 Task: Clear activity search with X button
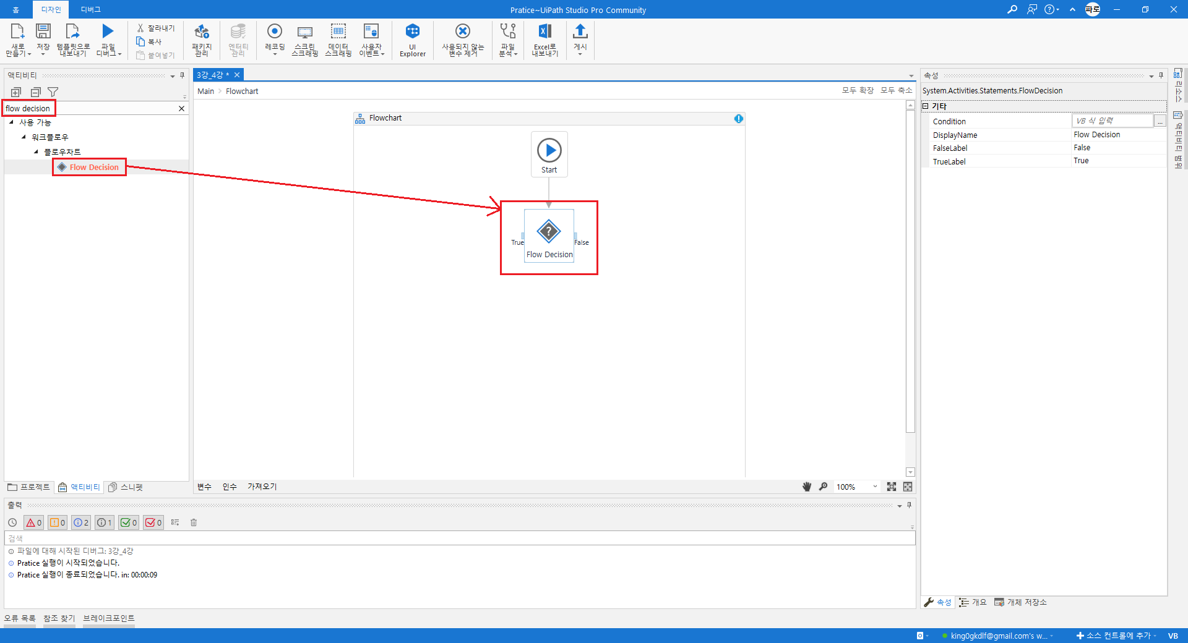(x=181, y=108)
